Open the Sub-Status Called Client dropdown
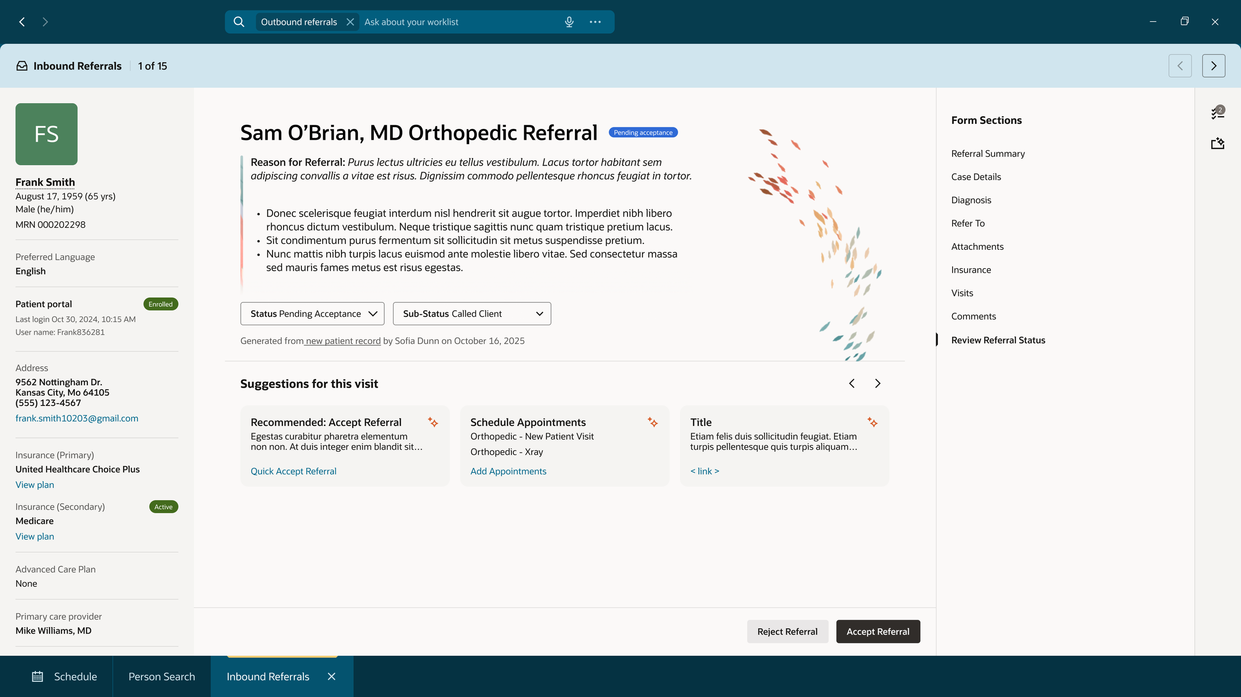Screen dimensions: 1241x697 pyautogui.click(x=472, y=313)
